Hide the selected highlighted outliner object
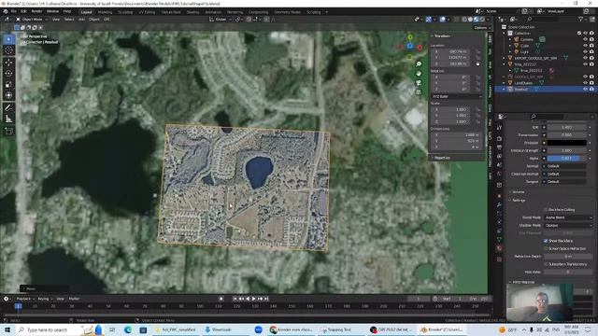Viewport: 598px width, 336px height. pyautogui.click(x=586, y=90)
